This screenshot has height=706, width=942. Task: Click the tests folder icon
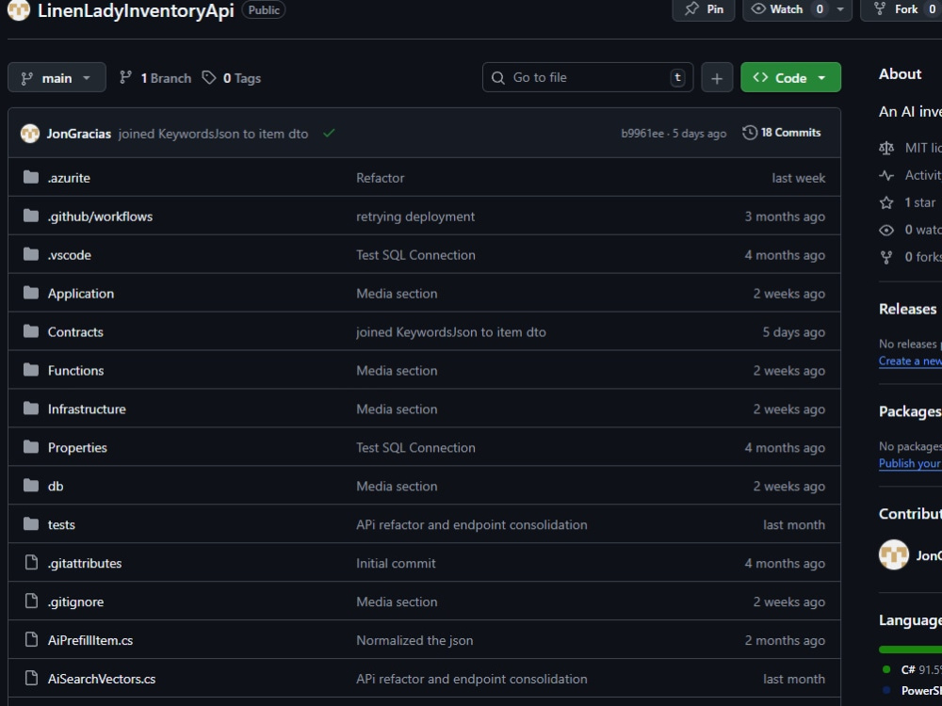[31, 523]
